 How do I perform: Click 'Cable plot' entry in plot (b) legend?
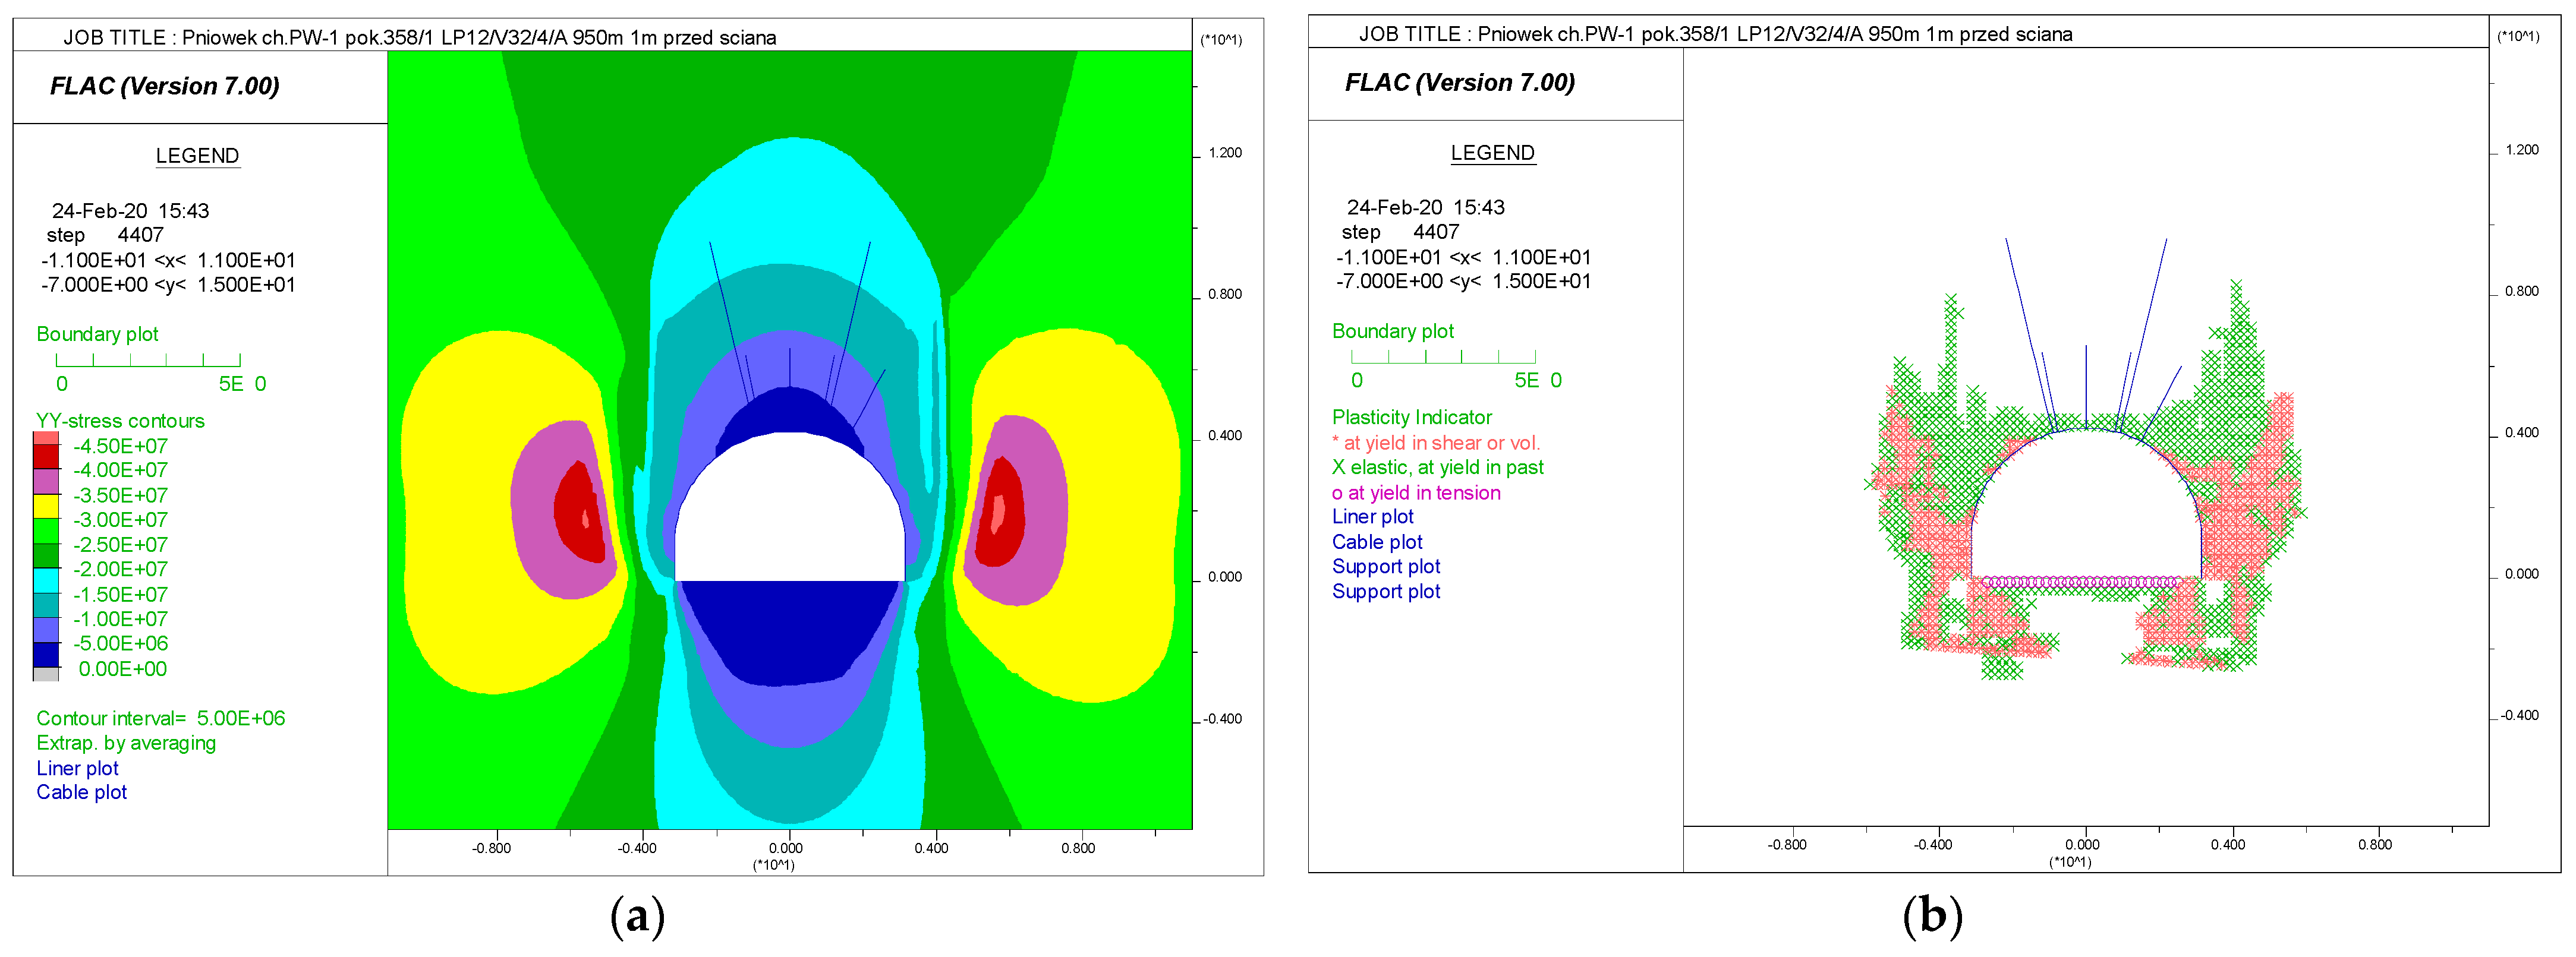(x=1377, y=542)
